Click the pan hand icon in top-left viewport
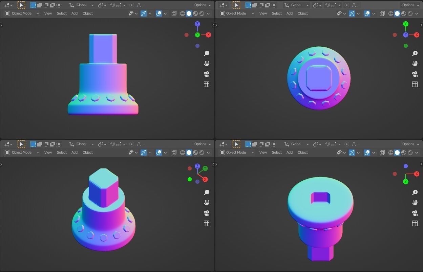423x272 pixels. (207, 64)
